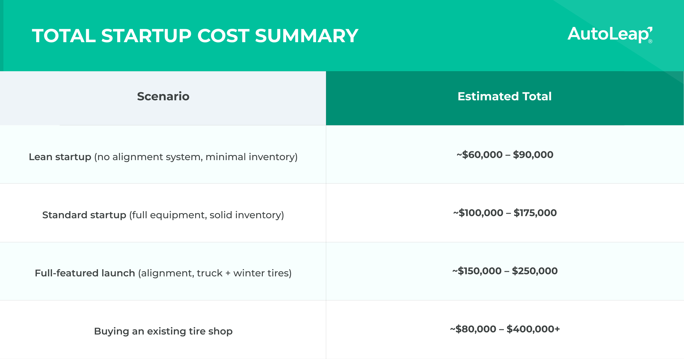Click the Estimated Total column header
Screen dimensions: 684x359
[505, 96]
